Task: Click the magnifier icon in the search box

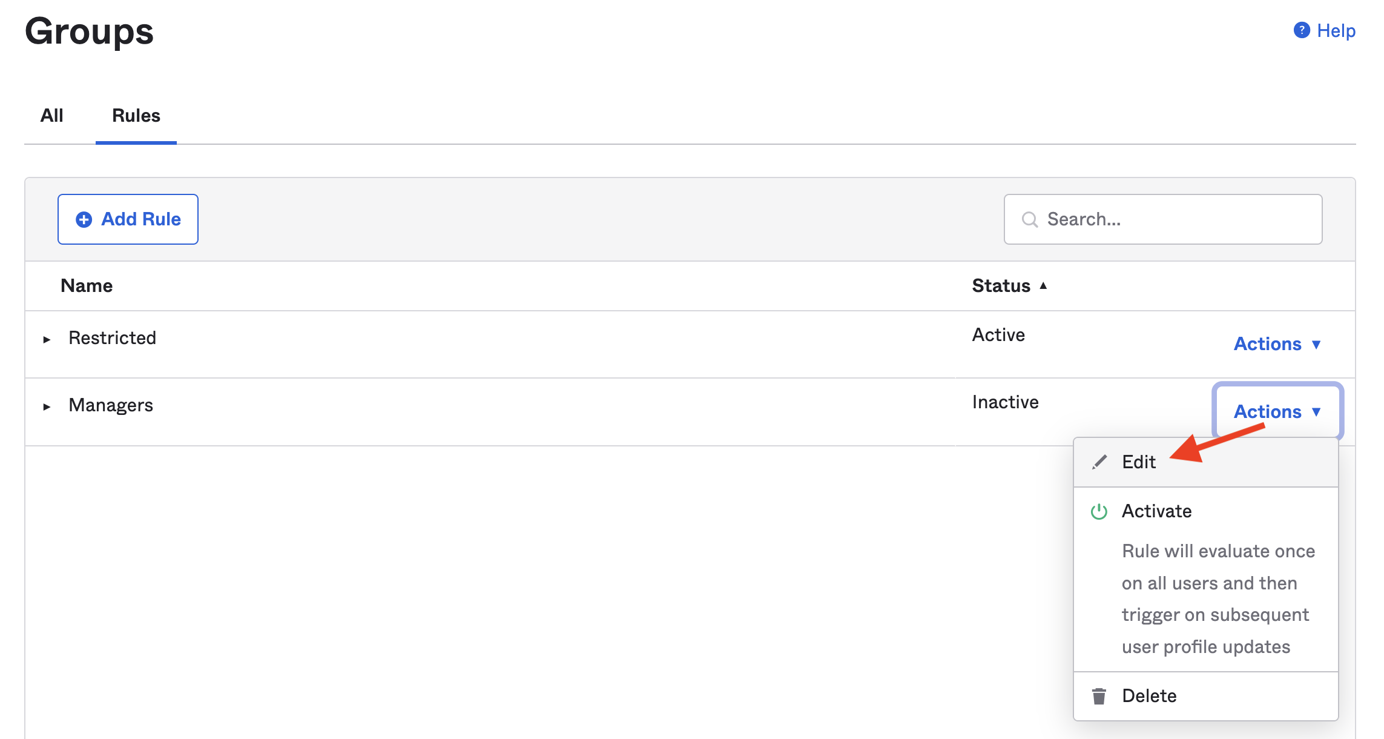Action: tap(1029, 219)
